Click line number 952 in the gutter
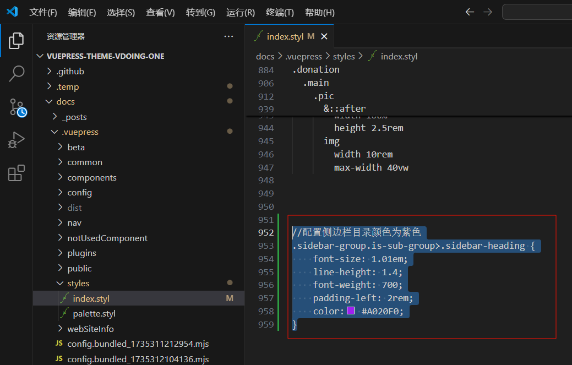 click(x=266, y=233)
